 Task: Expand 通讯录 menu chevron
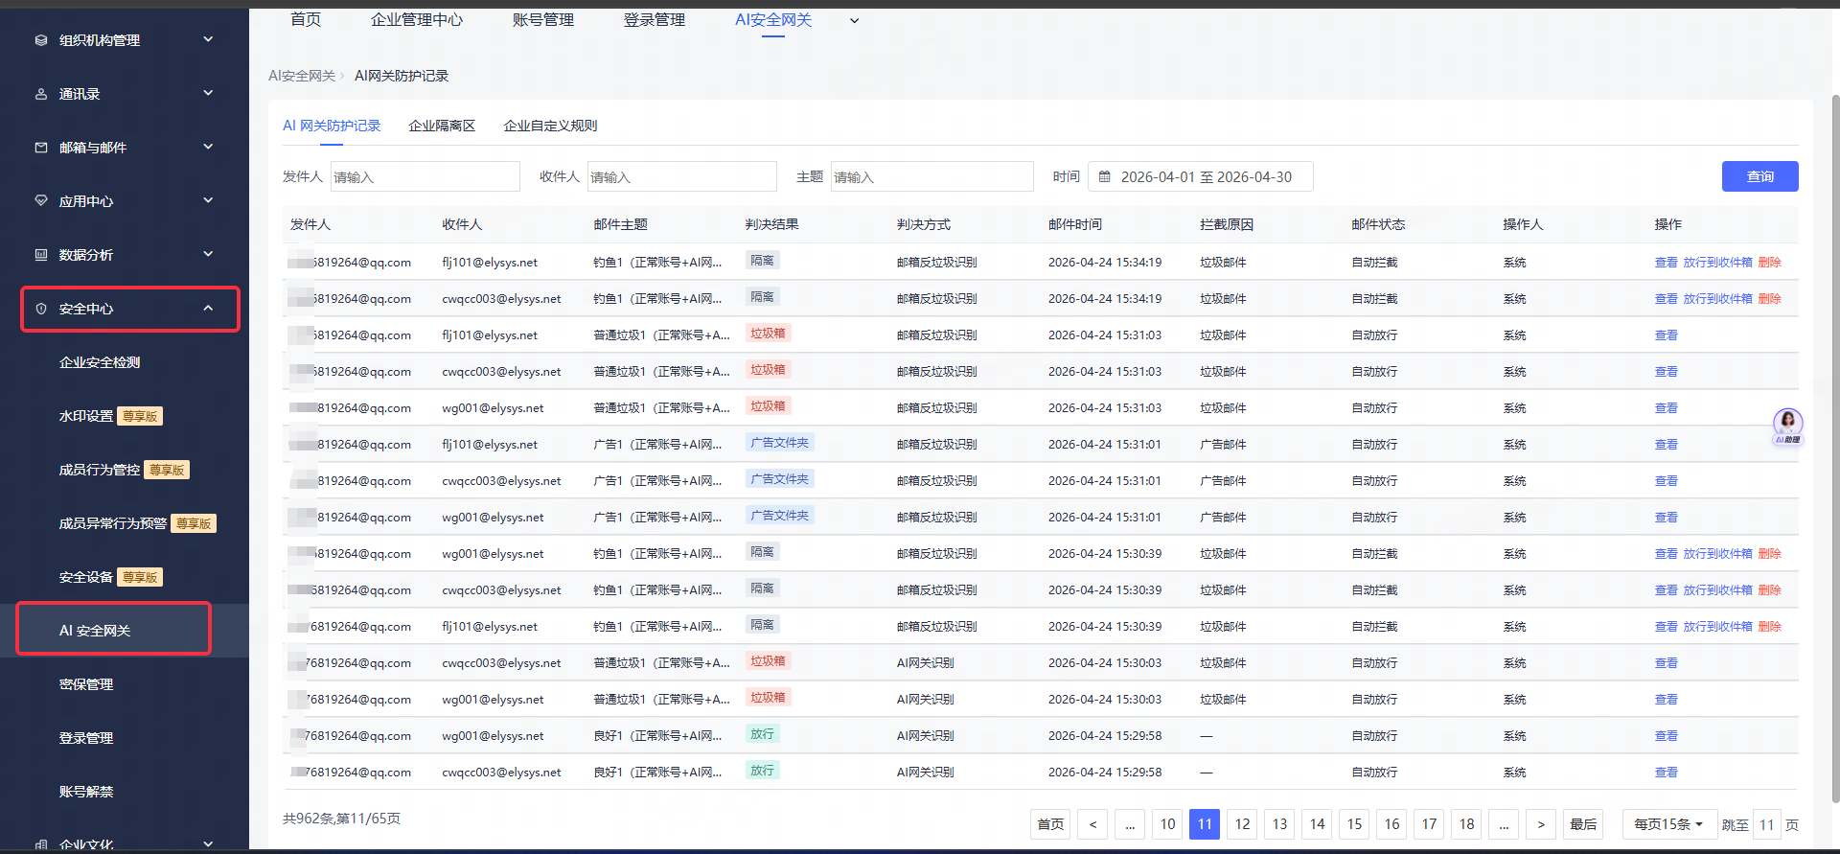[208, 93]
